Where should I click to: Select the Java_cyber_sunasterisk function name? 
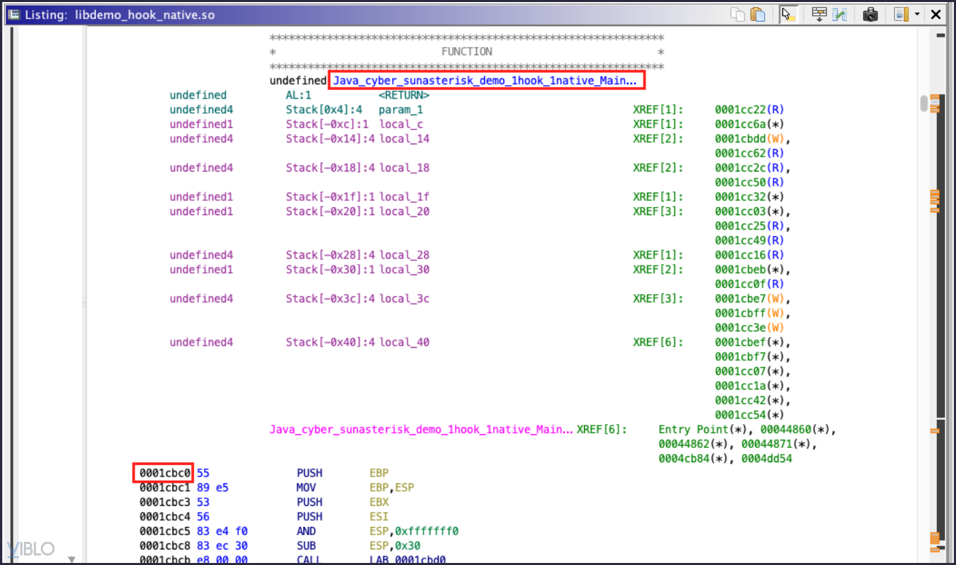pyautogui.click(x=485, y=81)
